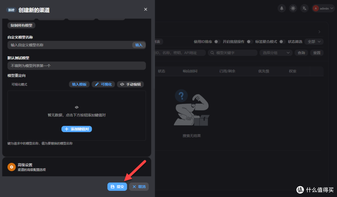Click the 新建 badge in panel title
Screen dimensions: 337x197
11,10
